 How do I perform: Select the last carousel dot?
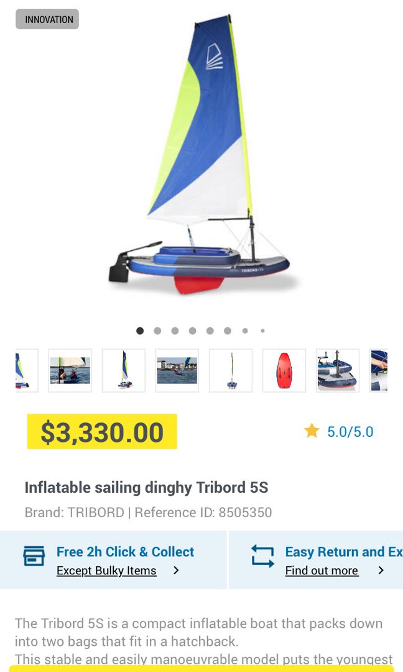point(262,331)
